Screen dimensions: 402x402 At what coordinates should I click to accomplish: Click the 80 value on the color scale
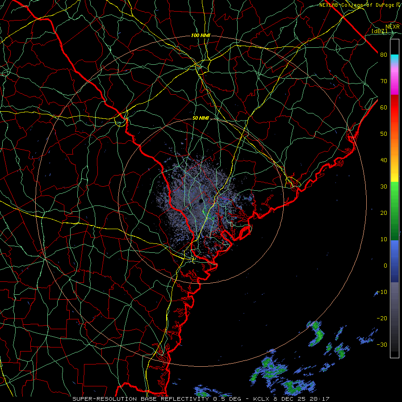(384, 55)
